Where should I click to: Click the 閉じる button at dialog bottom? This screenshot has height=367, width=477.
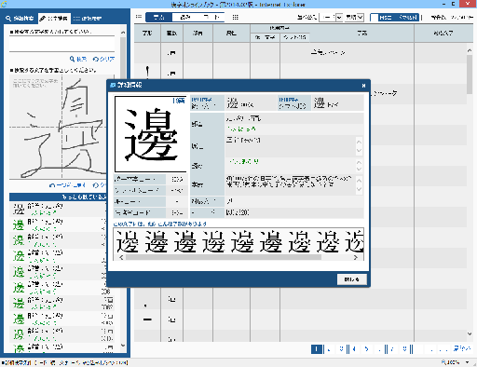pos(352,279)
